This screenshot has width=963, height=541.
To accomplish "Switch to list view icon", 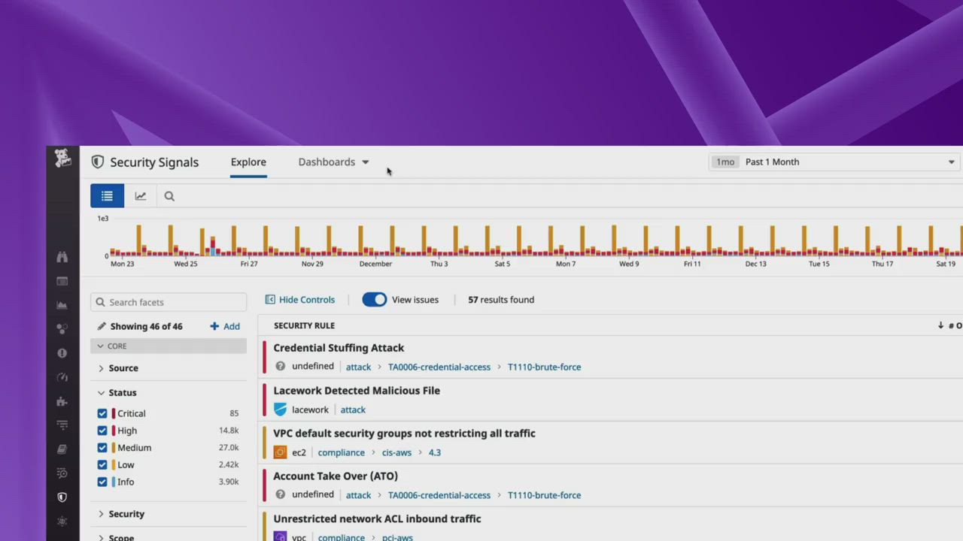I will 107,196.
